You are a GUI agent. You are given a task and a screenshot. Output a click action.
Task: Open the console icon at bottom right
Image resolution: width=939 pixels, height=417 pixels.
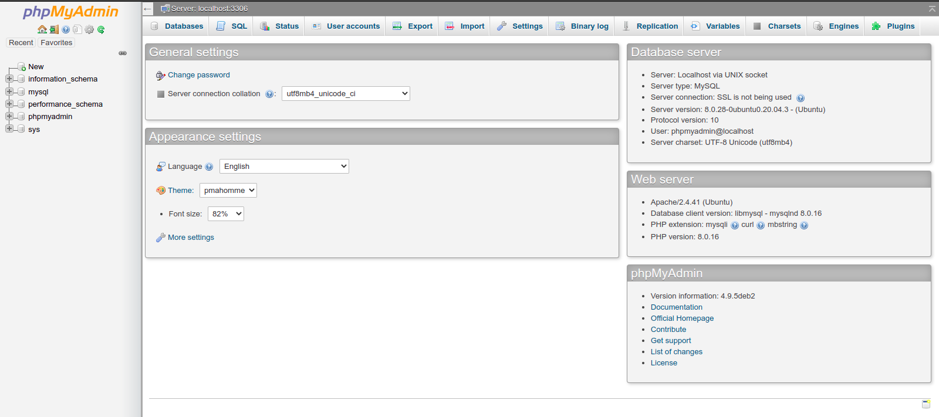coord(926,404)
